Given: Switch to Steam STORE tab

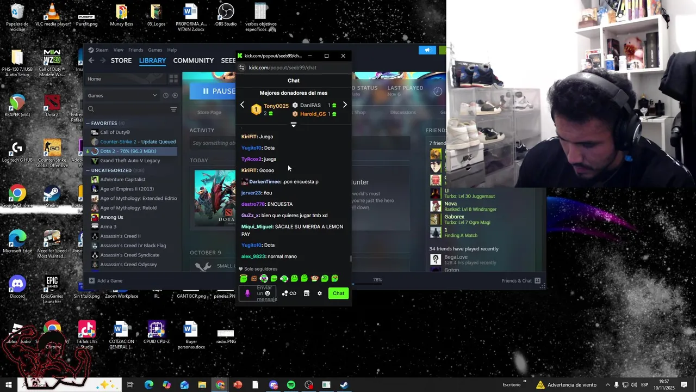Looking at the screenshot, I should (x=121, y=60).
